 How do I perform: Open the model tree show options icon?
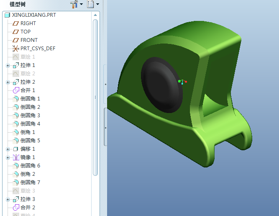click(x=90, y=4)
